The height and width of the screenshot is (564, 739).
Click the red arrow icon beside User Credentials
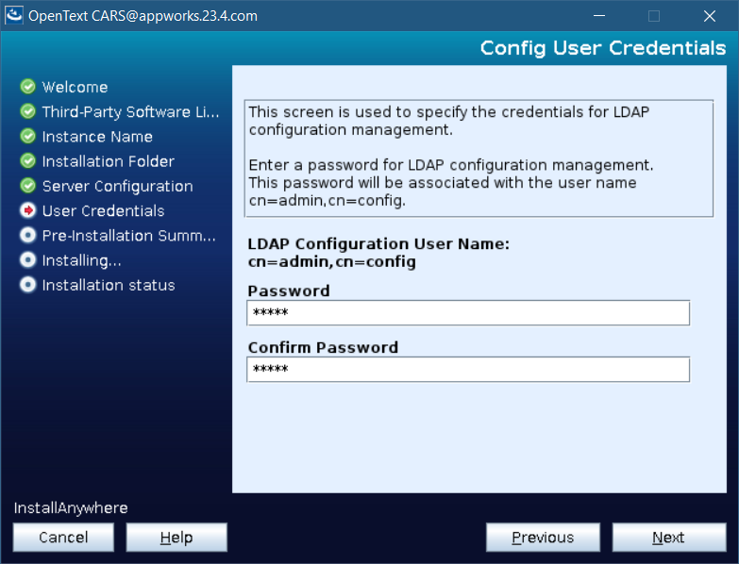click(27, 210)
